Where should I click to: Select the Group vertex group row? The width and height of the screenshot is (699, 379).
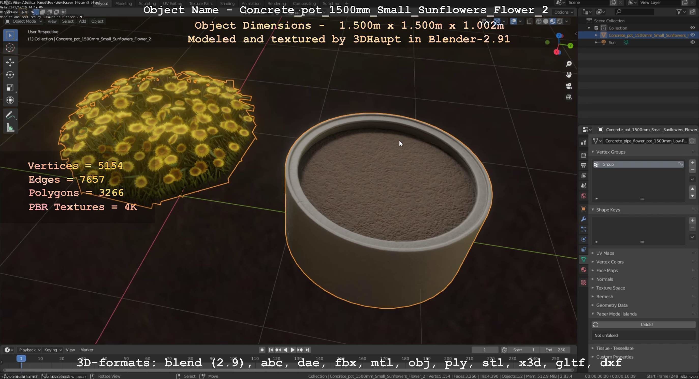coord(638,164)
